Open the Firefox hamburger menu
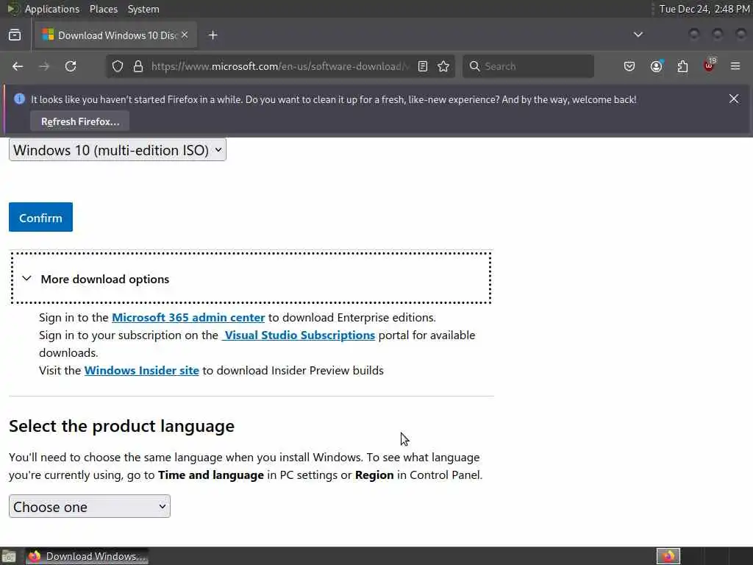This screenshot has height=565, width=753. click(735, 66)
